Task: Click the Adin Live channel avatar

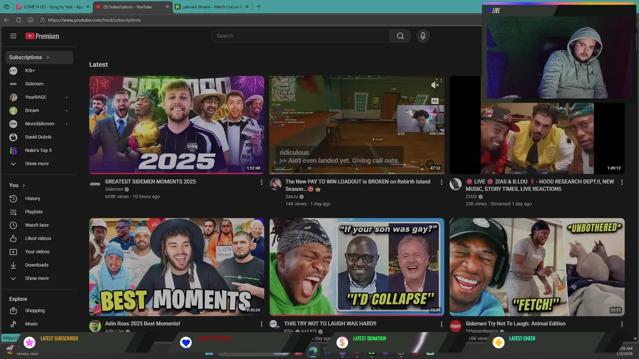Action: pos(95,326)
